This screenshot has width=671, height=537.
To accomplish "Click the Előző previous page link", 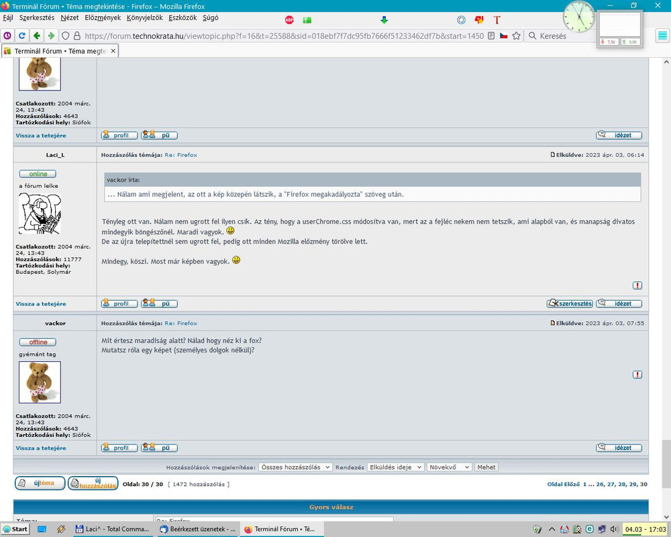I will tap(571, 485).
